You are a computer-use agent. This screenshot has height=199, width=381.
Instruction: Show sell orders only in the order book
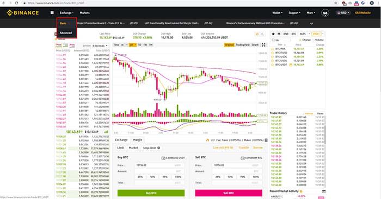click(x=72, y=46)
